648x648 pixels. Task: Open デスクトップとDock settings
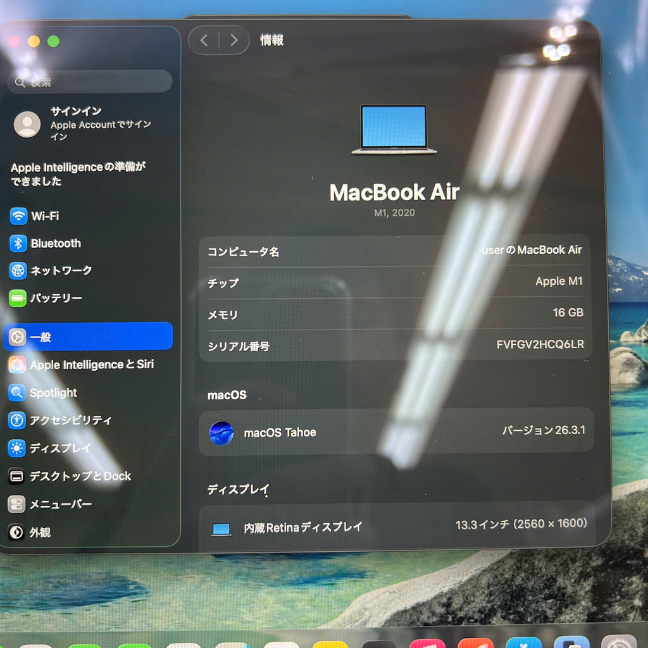point(70,476)
